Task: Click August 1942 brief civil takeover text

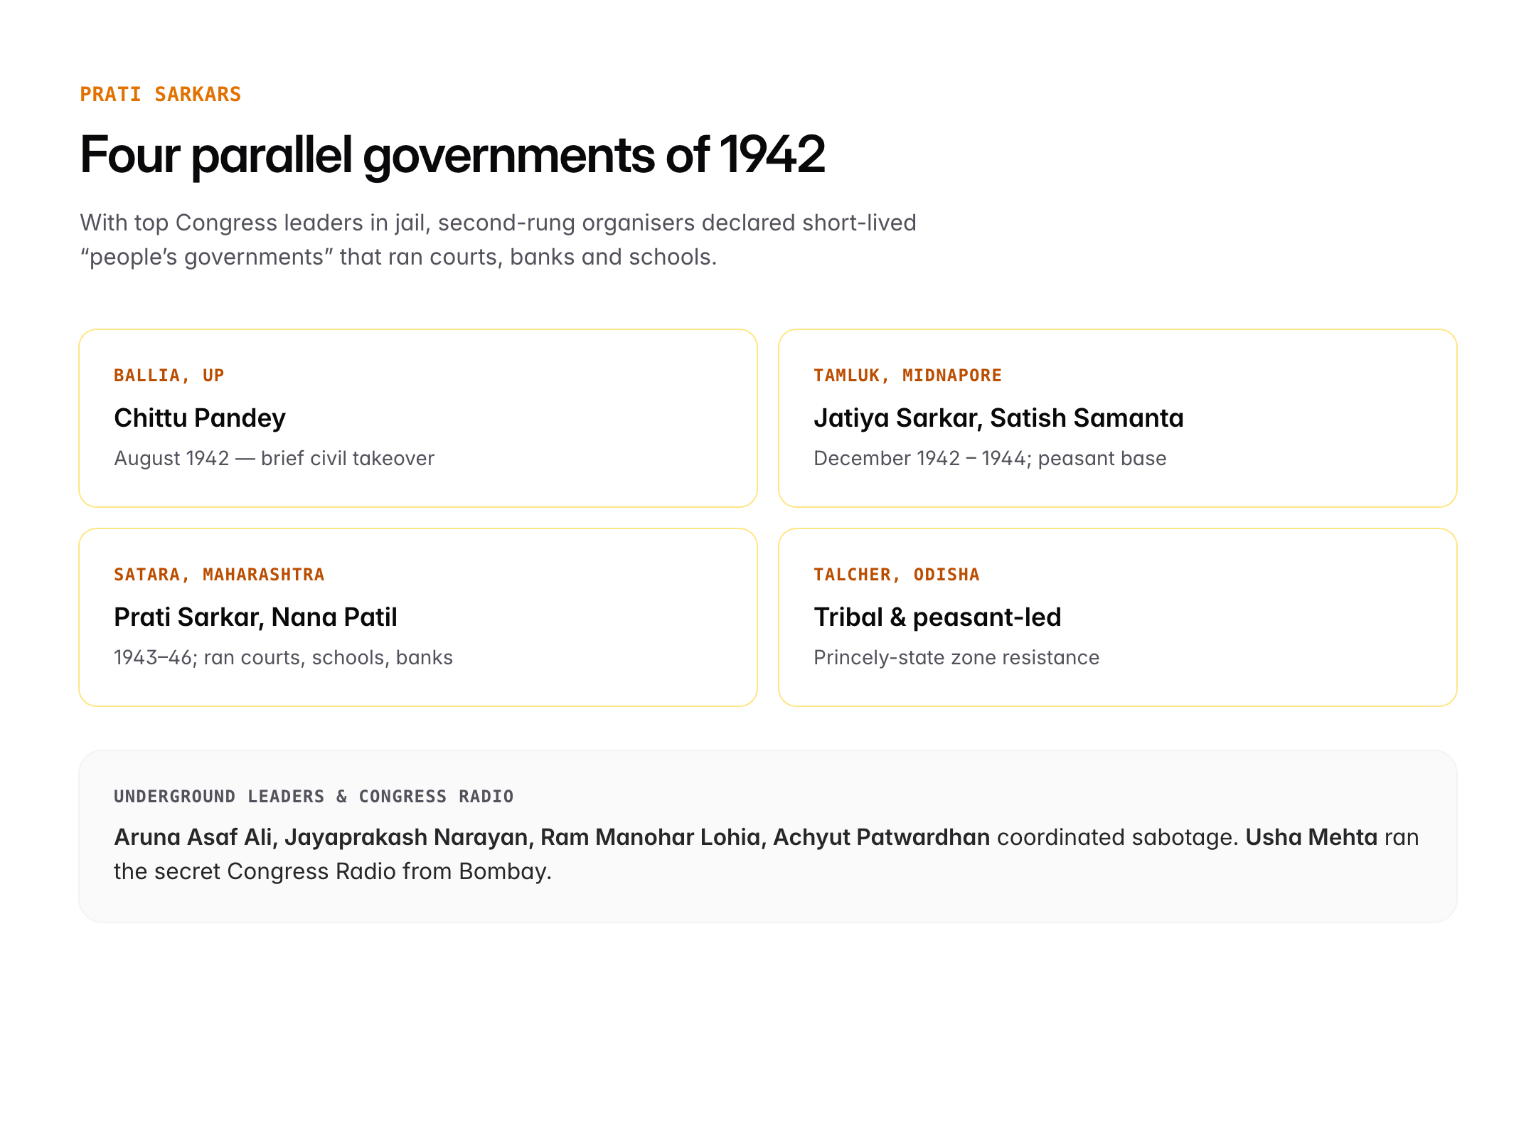Action: [x=274, y=458]
